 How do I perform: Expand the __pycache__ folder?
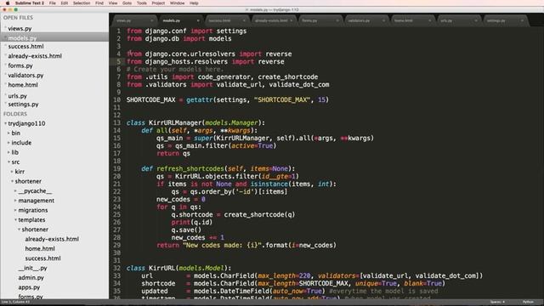point(15,190)
